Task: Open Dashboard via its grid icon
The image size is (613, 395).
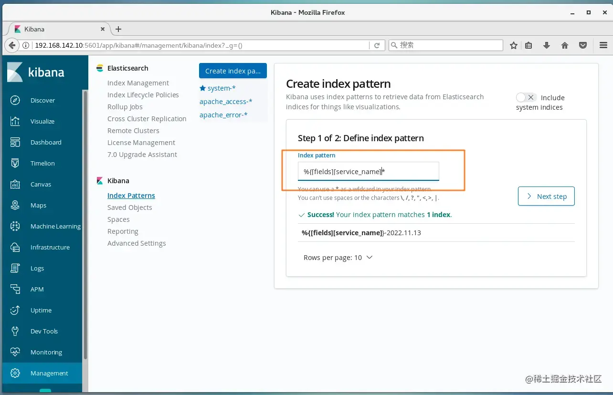Action: pyautogui.click(x=15, y=142)
